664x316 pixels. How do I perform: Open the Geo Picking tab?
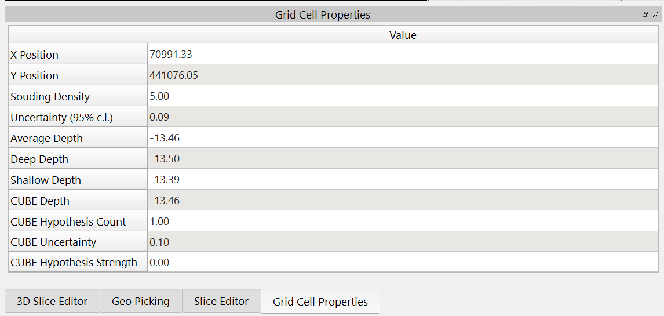pos(141,301)
